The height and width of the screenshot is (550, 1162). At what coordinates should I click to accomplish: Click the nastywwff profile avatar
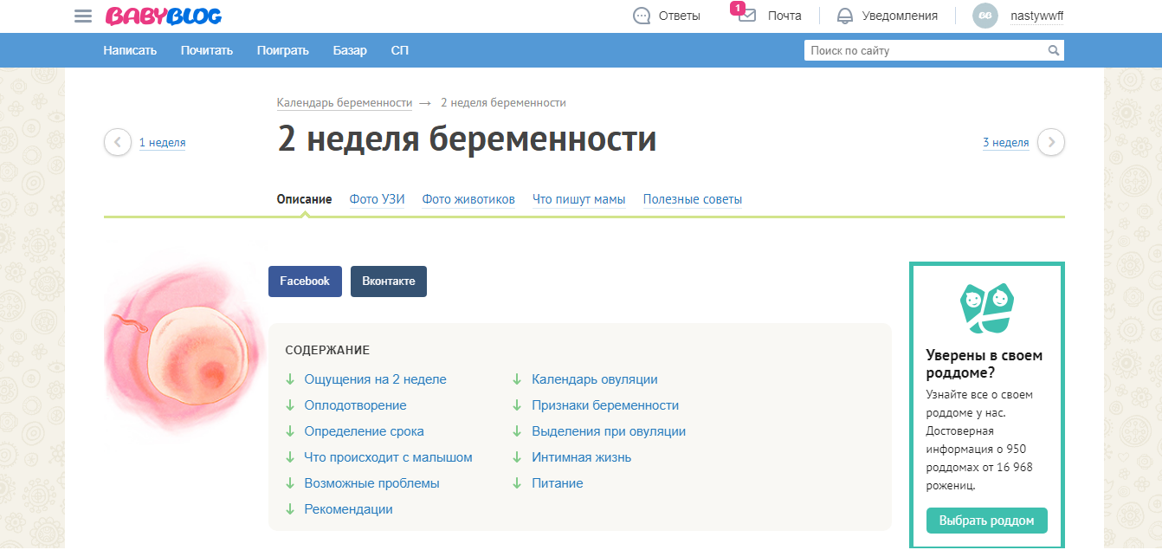(984, 15)
